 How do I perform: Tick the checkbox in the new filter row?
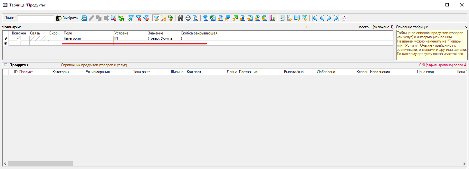click(x=19, y=43)
